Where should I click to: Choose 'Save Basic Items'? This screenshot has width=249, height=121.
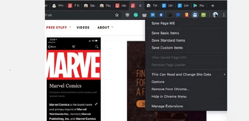pos(186,33)
